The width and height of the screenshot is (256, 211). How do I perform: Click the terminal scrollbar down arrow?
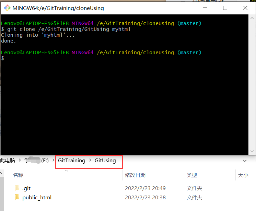(x=252, y=151)
